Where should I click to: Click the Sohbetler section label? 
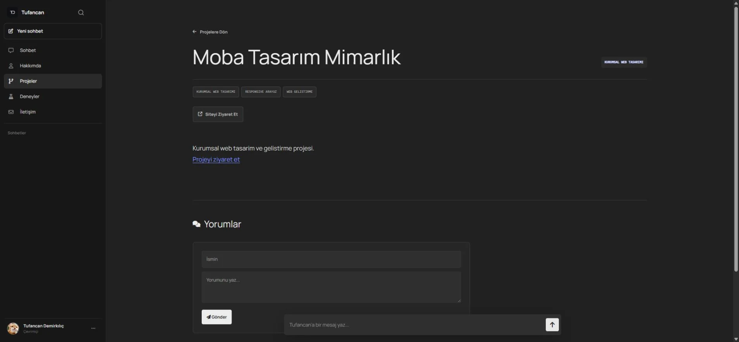[x=17, y=133]
